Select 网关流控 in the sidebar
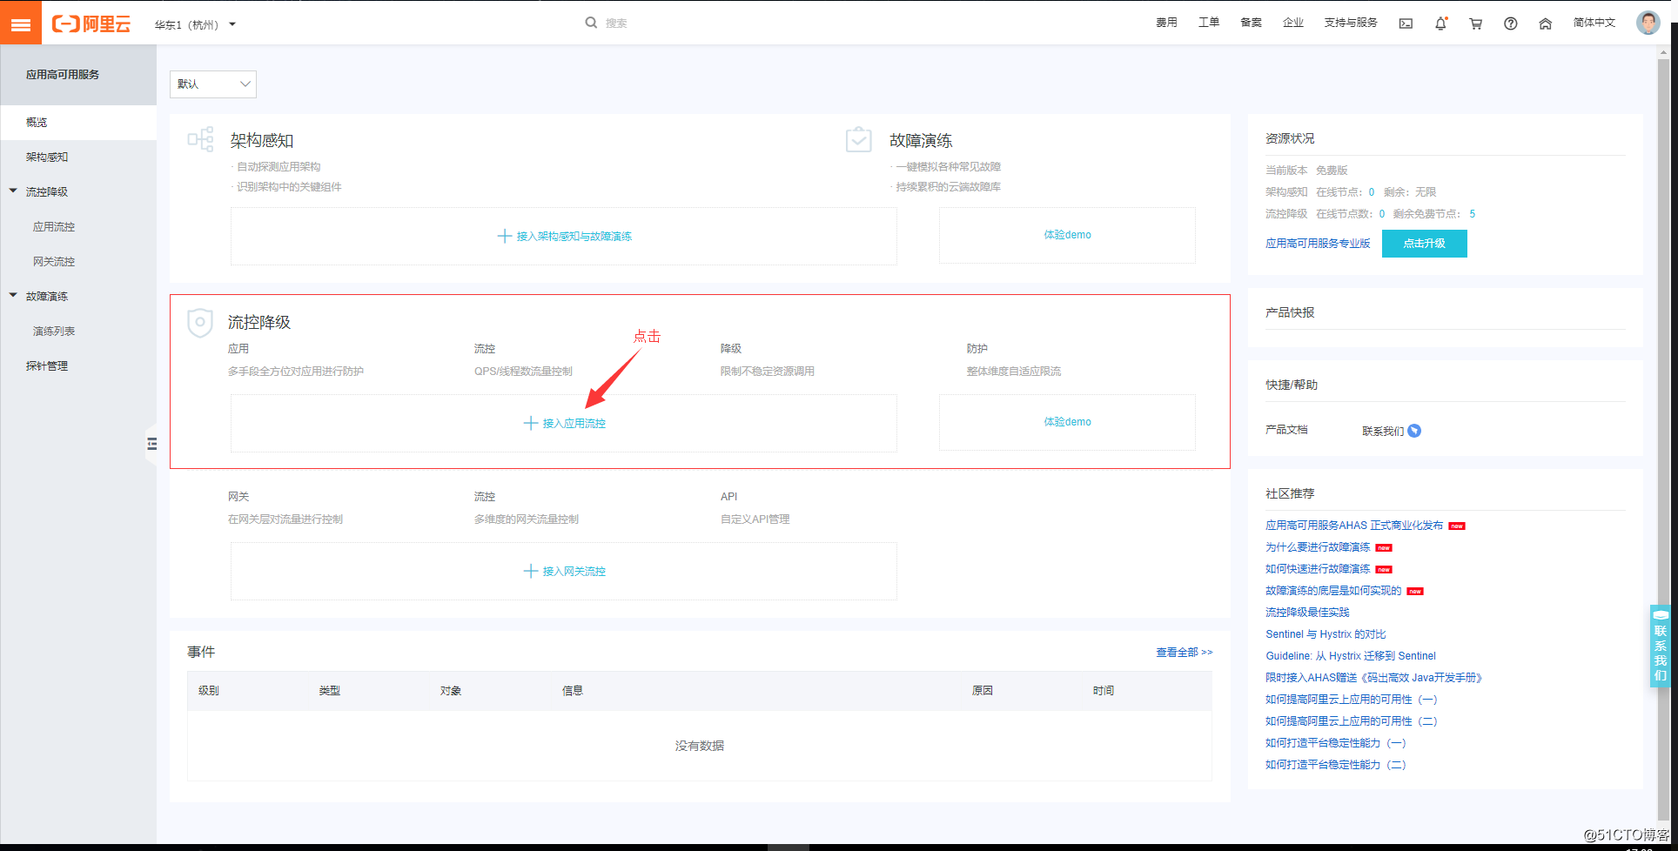Viewport: 1678px width, 851px height. [x=78, y=262]
